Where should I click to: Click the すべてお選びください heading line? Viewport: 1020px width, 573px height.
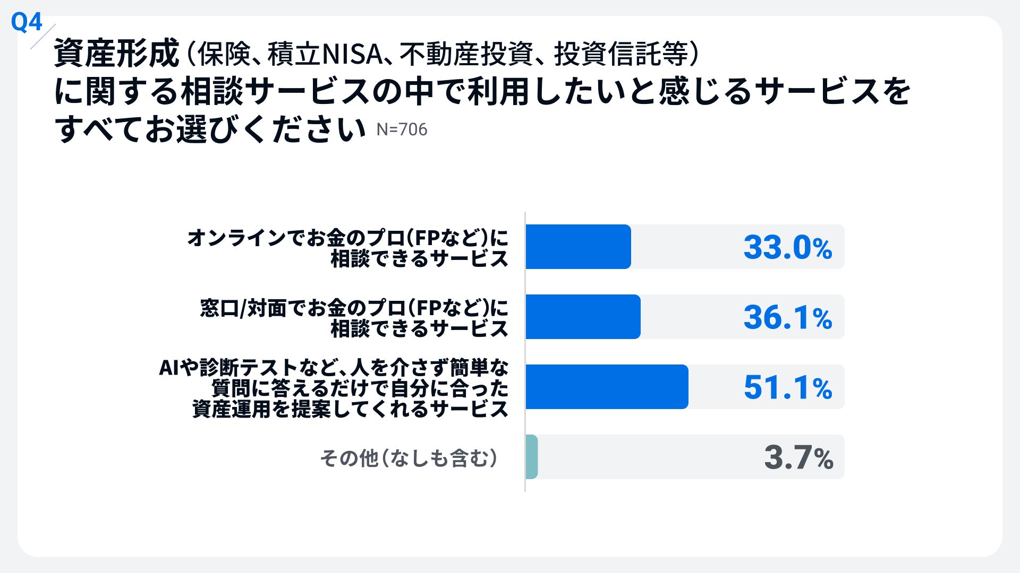[210, 129]
